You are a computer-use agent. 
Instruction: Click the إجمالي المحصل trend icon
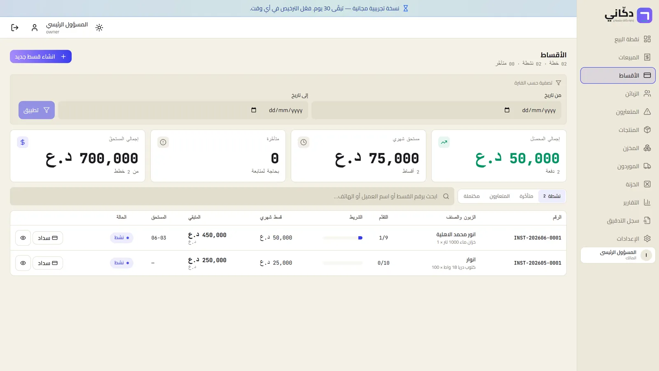pyautogui.click(x=444, y=142)
